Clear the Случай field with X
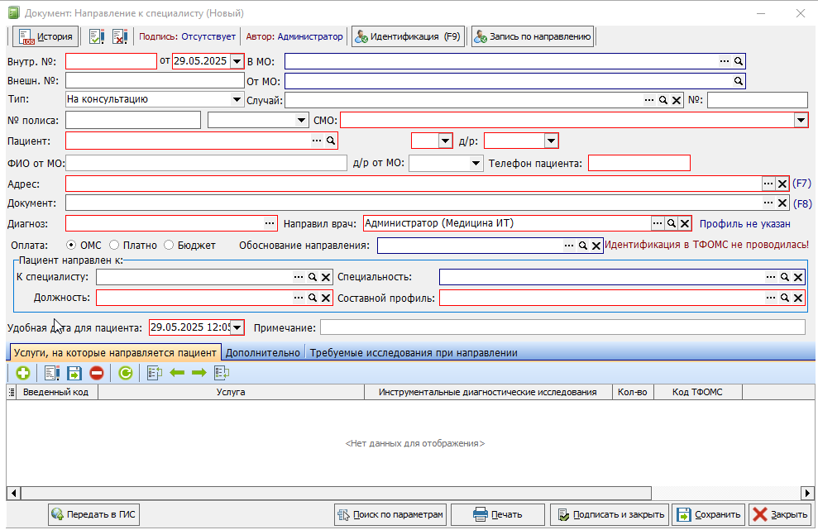The image size is (818, 530). [x=677, y=100]
